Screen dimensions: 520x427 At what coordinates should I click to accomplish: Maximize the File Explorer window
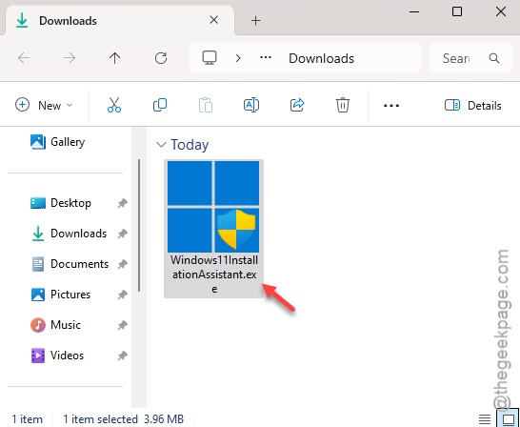click(x=457, y=11)
